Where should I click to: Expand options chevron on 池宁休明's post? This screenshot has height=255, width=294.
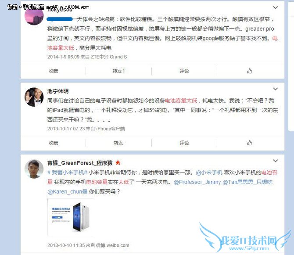(275, 89)
